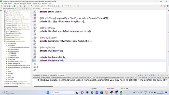
Task: Click the editor vertical scrollbar
Action: 167,58
